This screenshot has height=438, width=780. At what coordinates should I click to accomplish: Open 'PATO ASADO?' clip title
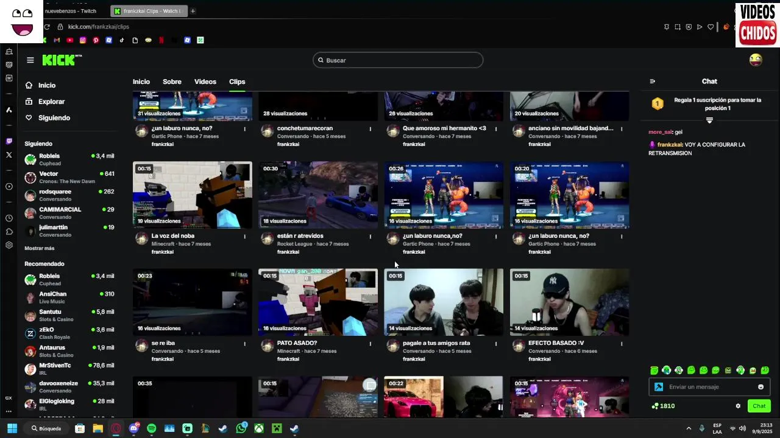pyautogui.click(x=297, y=343)
